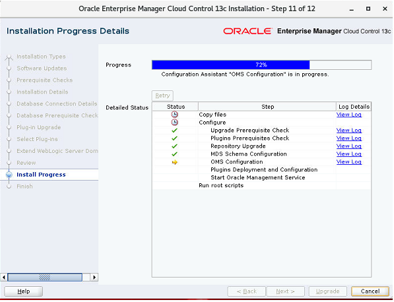Click left arrow of sidebar horizontal scrollbar
Screen dimensions: 394x302
(4, 277)
